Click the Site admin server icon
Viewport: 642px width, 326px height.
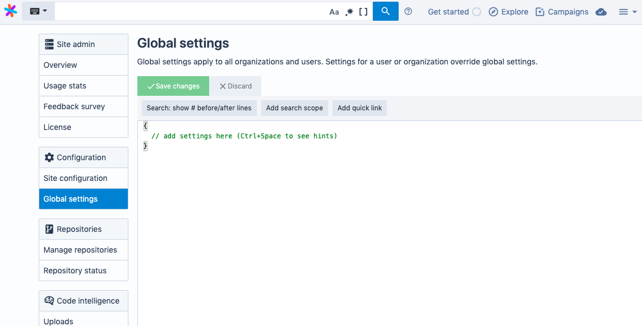click(49, 44)
